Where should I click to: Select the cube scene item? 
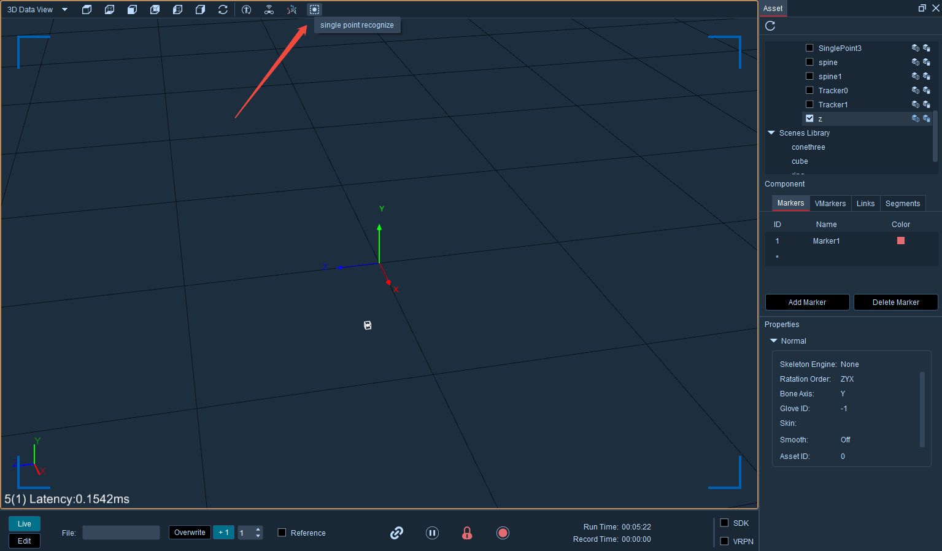click(x=800, y=161)
